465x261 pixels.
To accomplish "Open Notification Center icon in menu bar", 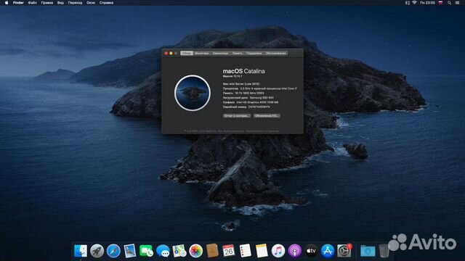I will [x=457, y=3].
